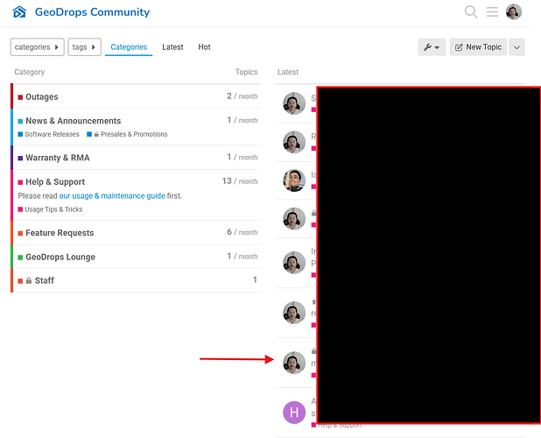Viewport: 541px width, 438px height.
Task: Open the GeoDrops Lounge category
Action: point(60,258)
